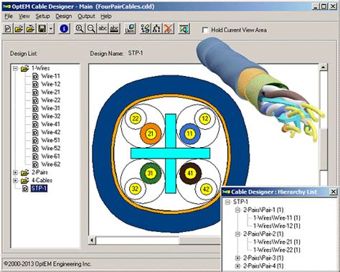Collapse 2-Pairs\Pair-2 in Hierarchy List
This screenshot has height=272, width=340.
tap(237, 234)
